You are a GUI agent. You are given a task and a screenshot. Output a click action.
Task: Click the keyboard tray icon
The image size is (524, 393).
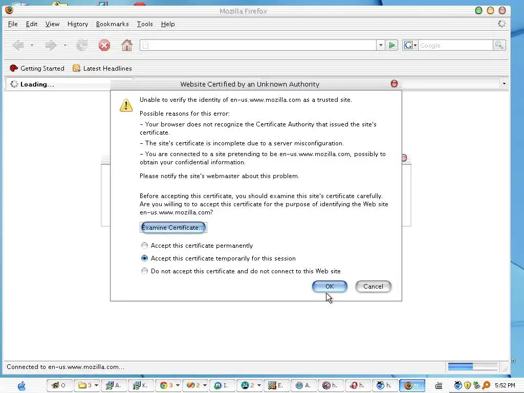point(439,386)
